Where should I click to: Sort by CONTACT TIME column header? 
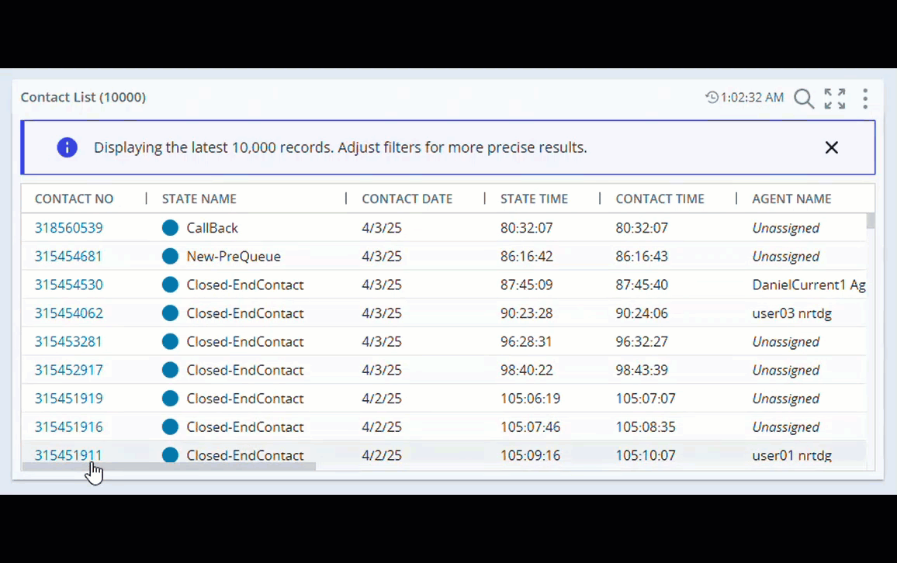(x=660, y=199)
